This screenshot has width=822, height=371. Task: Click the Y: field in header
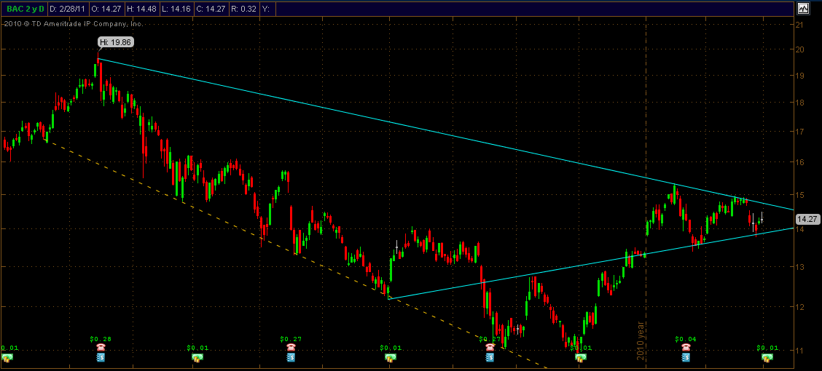pos(266,9)
